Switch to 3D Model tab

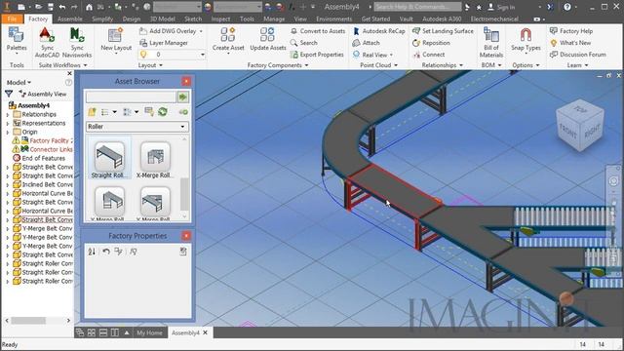point(163,19)
